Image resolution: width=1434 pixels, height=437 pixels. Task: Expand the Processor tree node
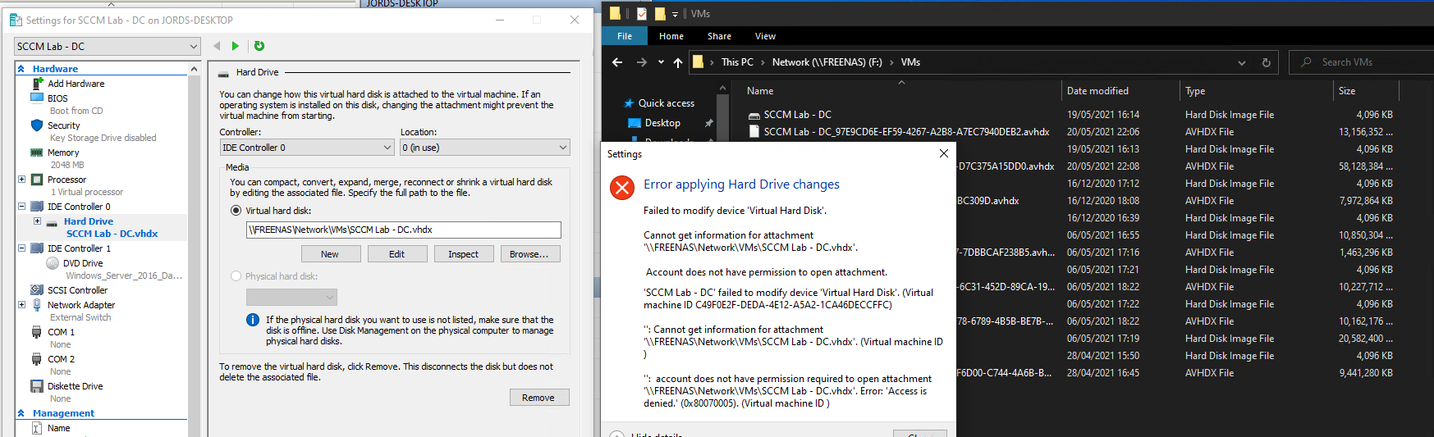(22, 180)
